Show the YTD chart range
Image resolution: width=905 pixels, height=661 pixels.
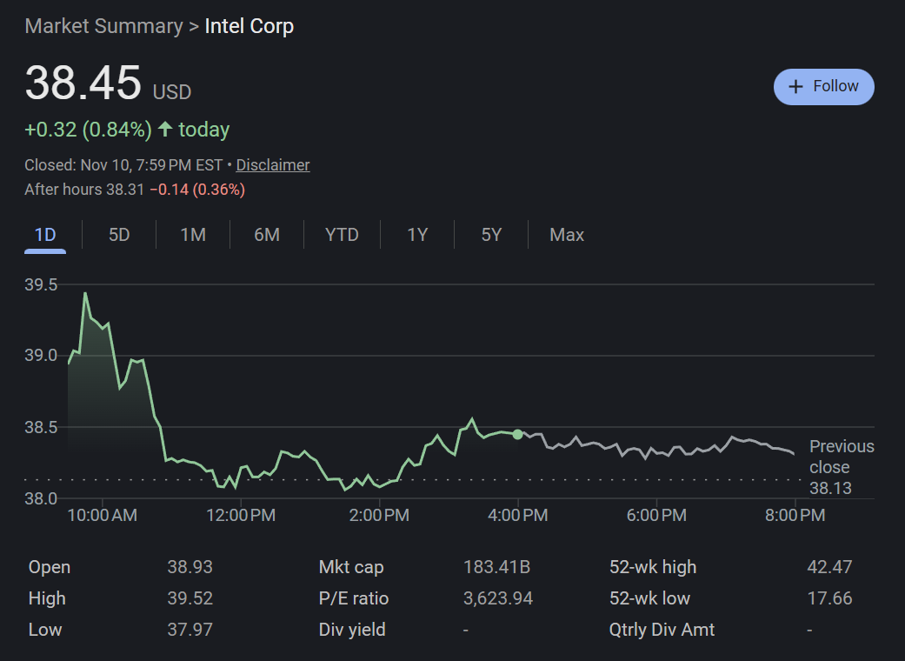[x=342, y=235]
